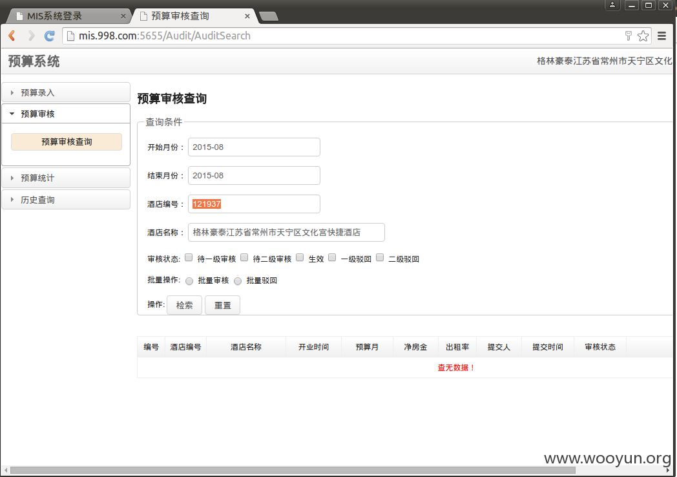Click the 净房金 column header

(x=415, y=347)
